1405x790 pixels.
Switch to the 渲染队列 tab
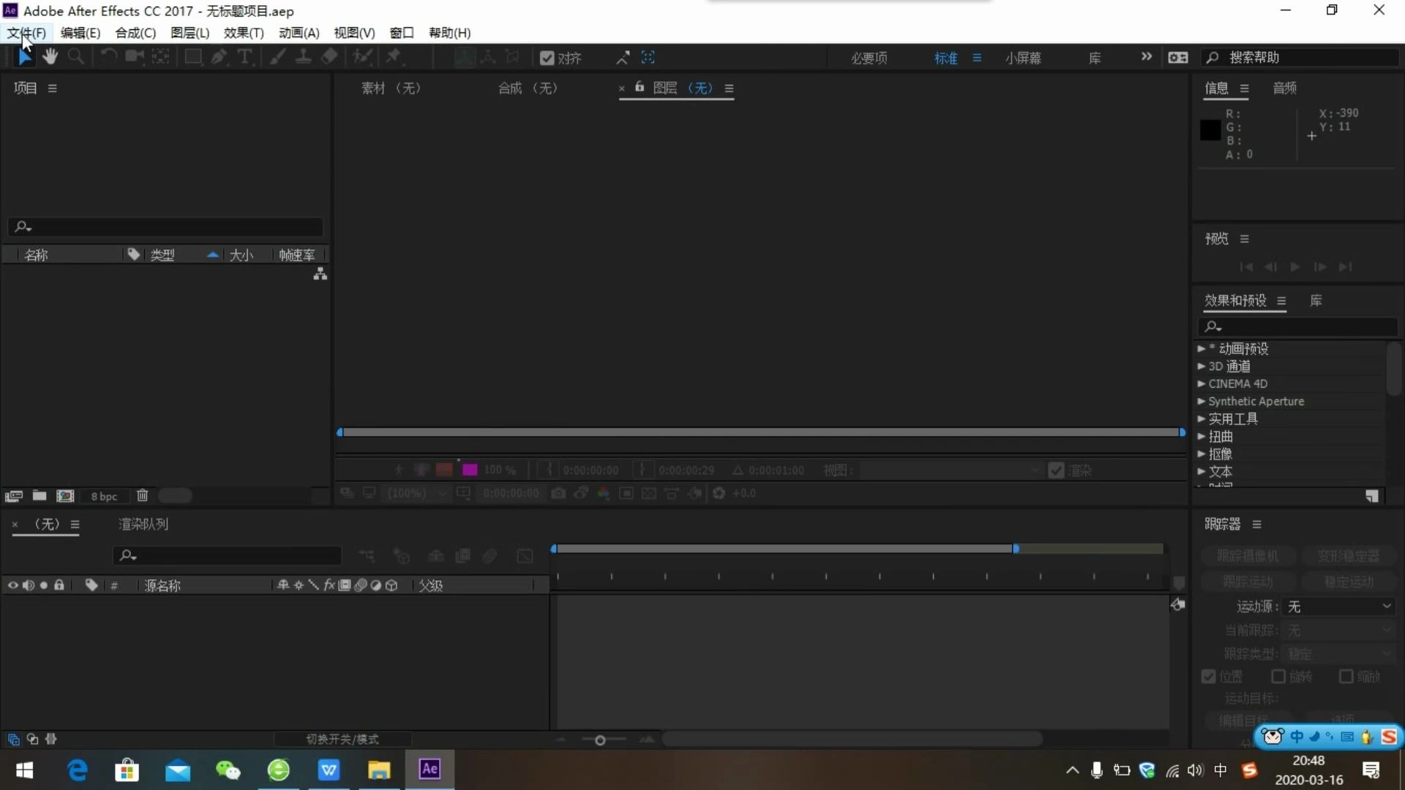tap(143, 524)
